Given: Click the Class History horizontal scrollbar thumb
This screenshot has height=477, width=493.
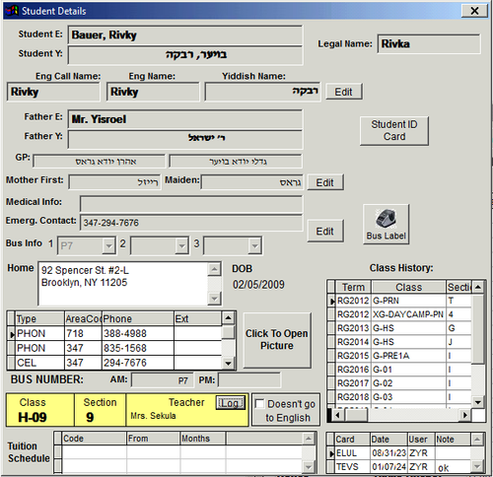Looking at the screenshot, I should pos(356,415).
